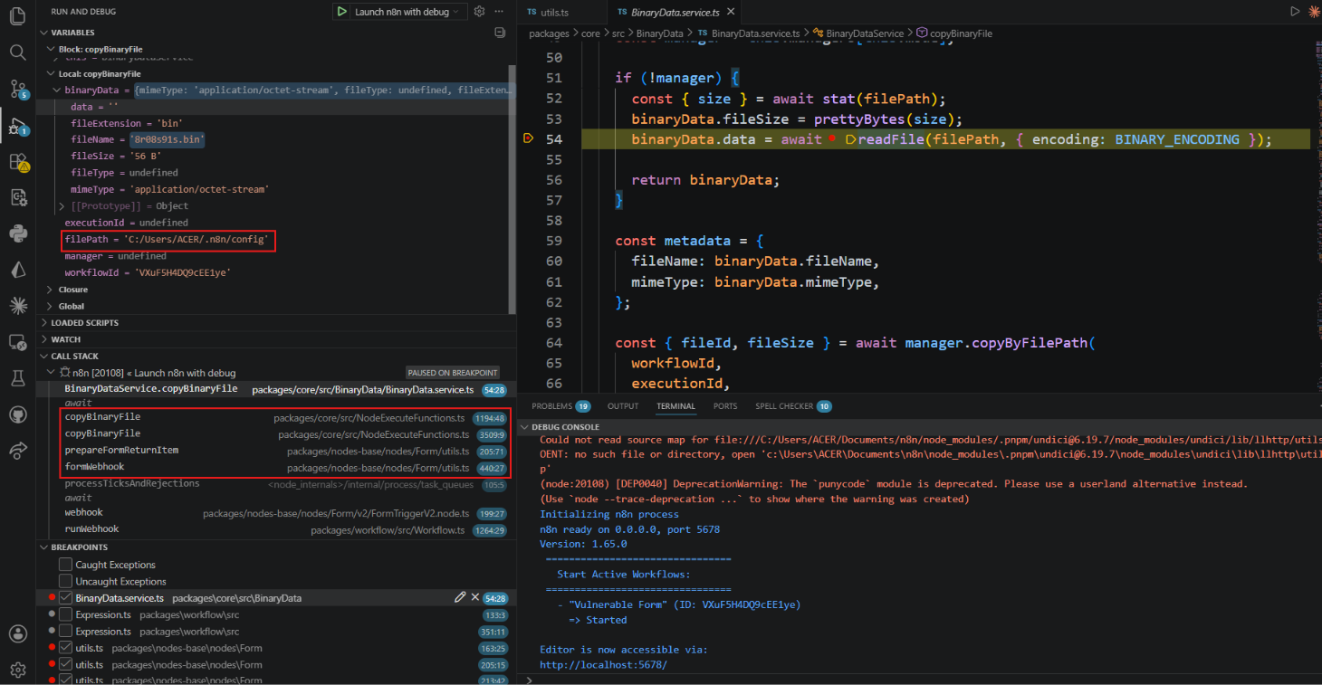Open the starburst icon in activity bar
1322x685 pixels.
(17, 306)
